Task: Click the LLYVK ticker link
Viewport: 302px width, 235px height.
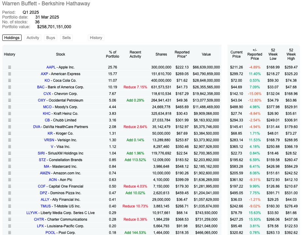Action: point(32,213)
